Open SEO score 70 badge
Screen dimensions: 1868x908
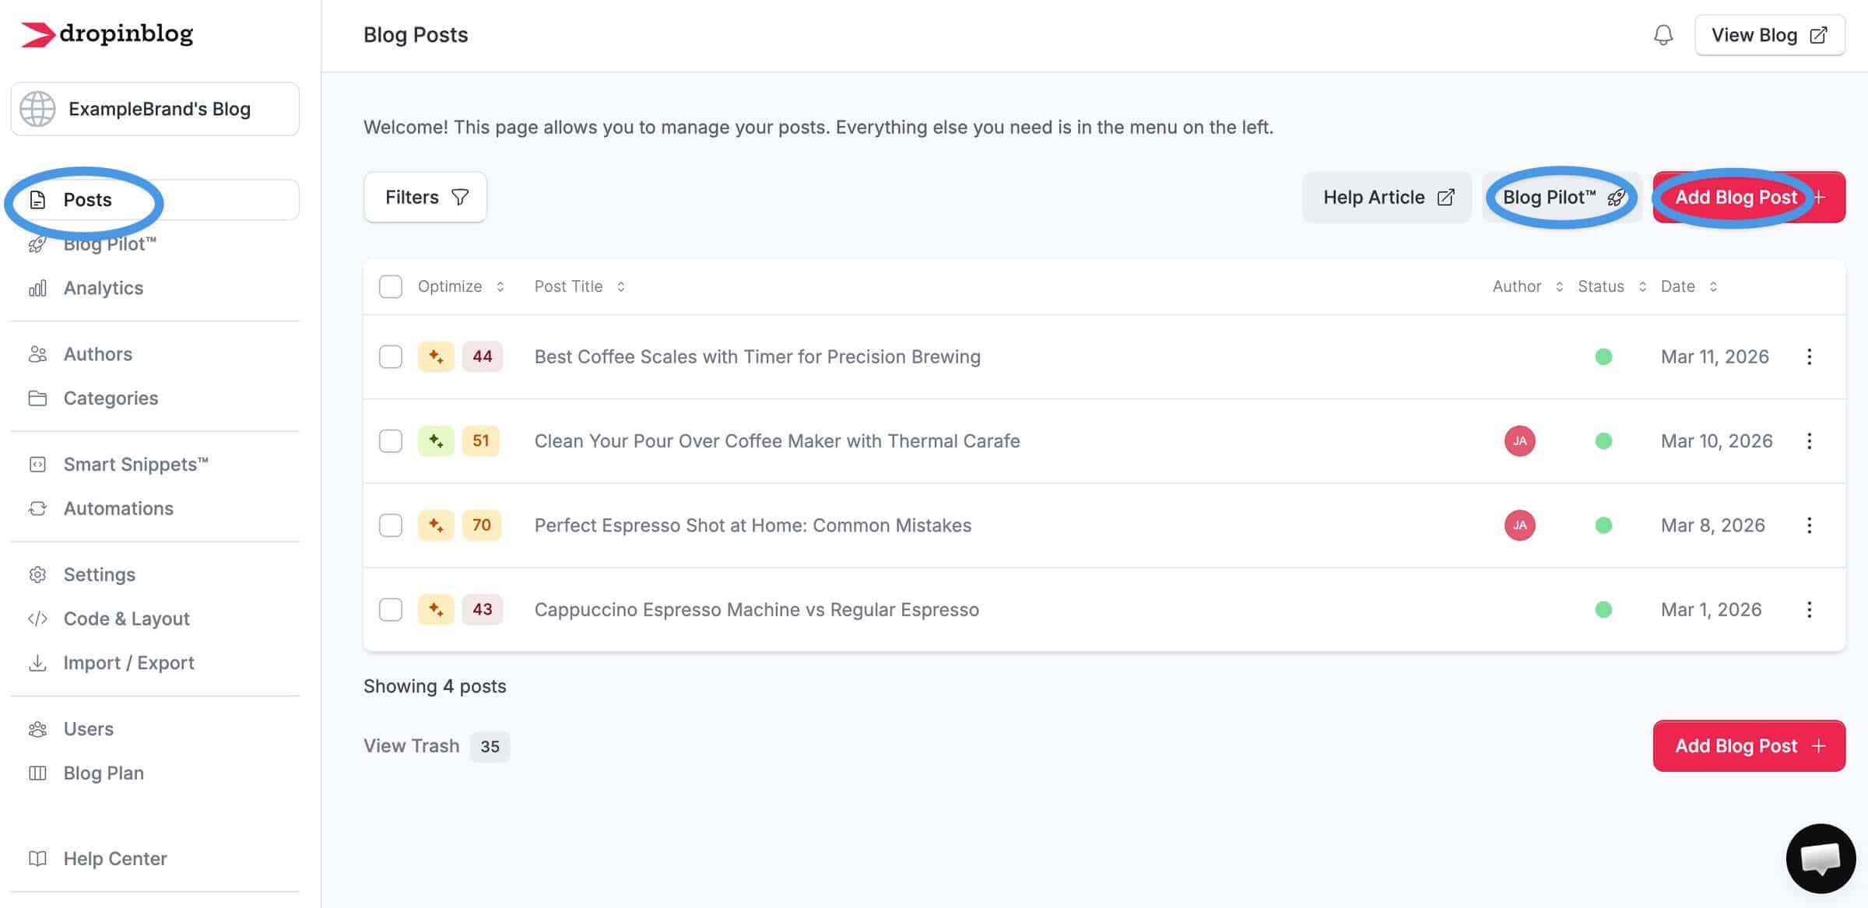(x=482, y=525)
